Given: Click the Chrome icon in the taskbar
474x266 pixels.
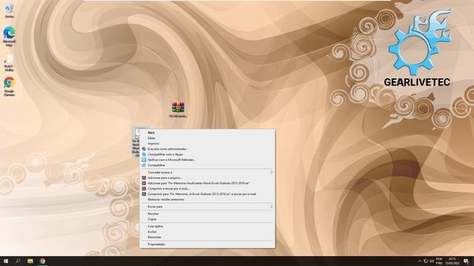Looking at the screenshot, I should click(x=43, y=261).
